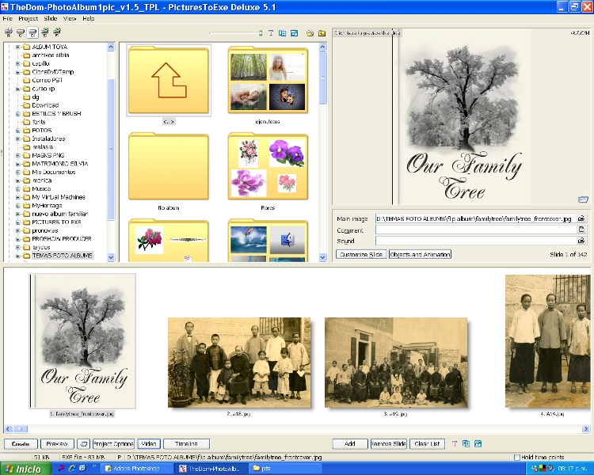Click the open folder icon above file panel
This screenshot has height=475, width=594.
click(310, 33)
